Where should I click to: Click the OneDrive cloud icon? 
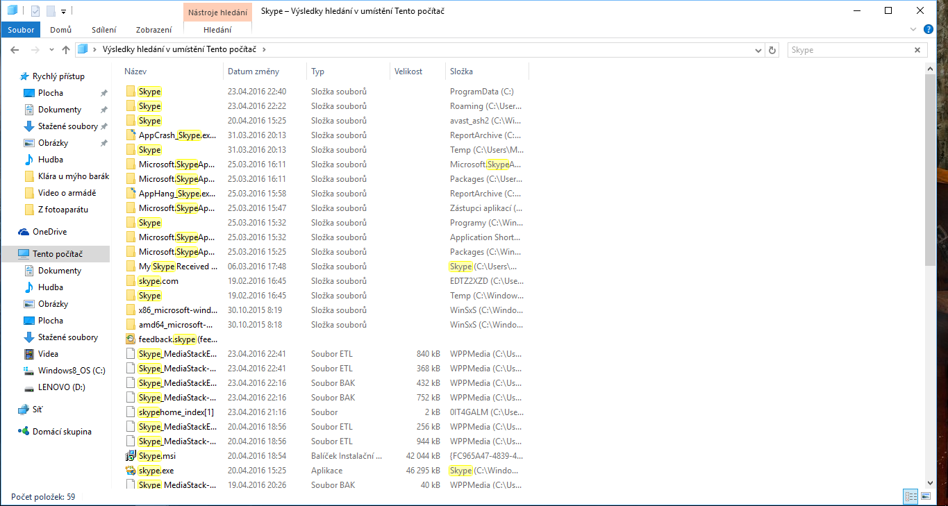(x=24, y=232)
